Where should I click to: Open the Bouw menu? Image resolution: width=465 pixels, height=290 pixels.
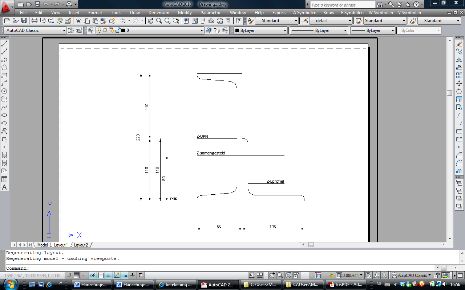click(329, 12)
